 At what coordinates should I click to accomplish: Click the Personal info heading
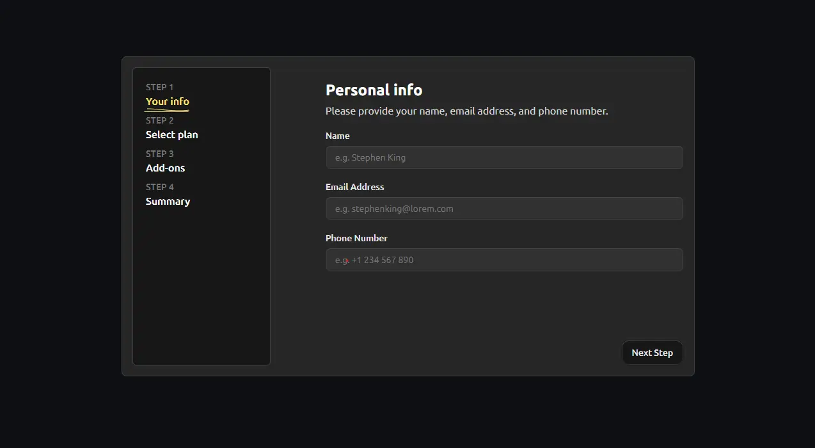pos(374,90)
